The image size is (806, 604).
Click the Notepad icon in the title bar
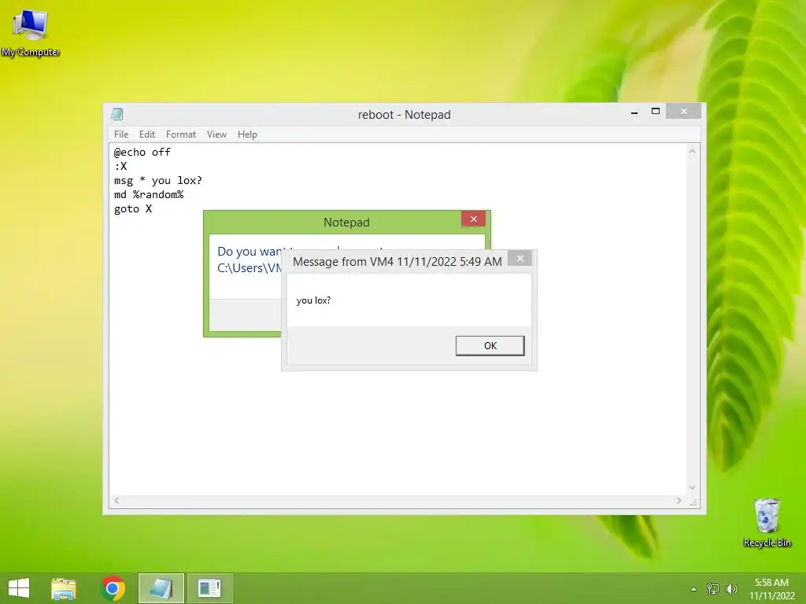click(117, 114)
